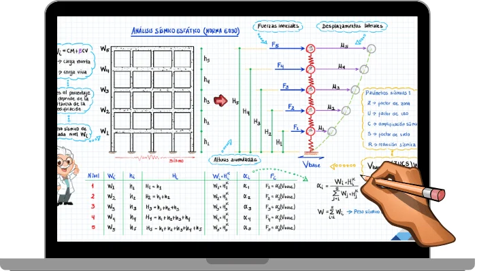Viewport: 477px width, 271px height.
Task: Click the table cell 'F1 = α1(Vbase)'
Action: tap(280, 187)
